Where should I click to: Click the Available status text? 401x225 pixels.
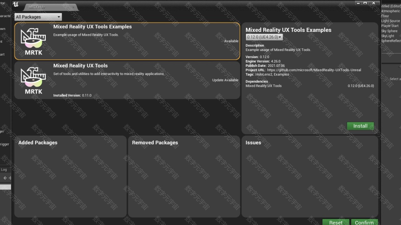231,41
